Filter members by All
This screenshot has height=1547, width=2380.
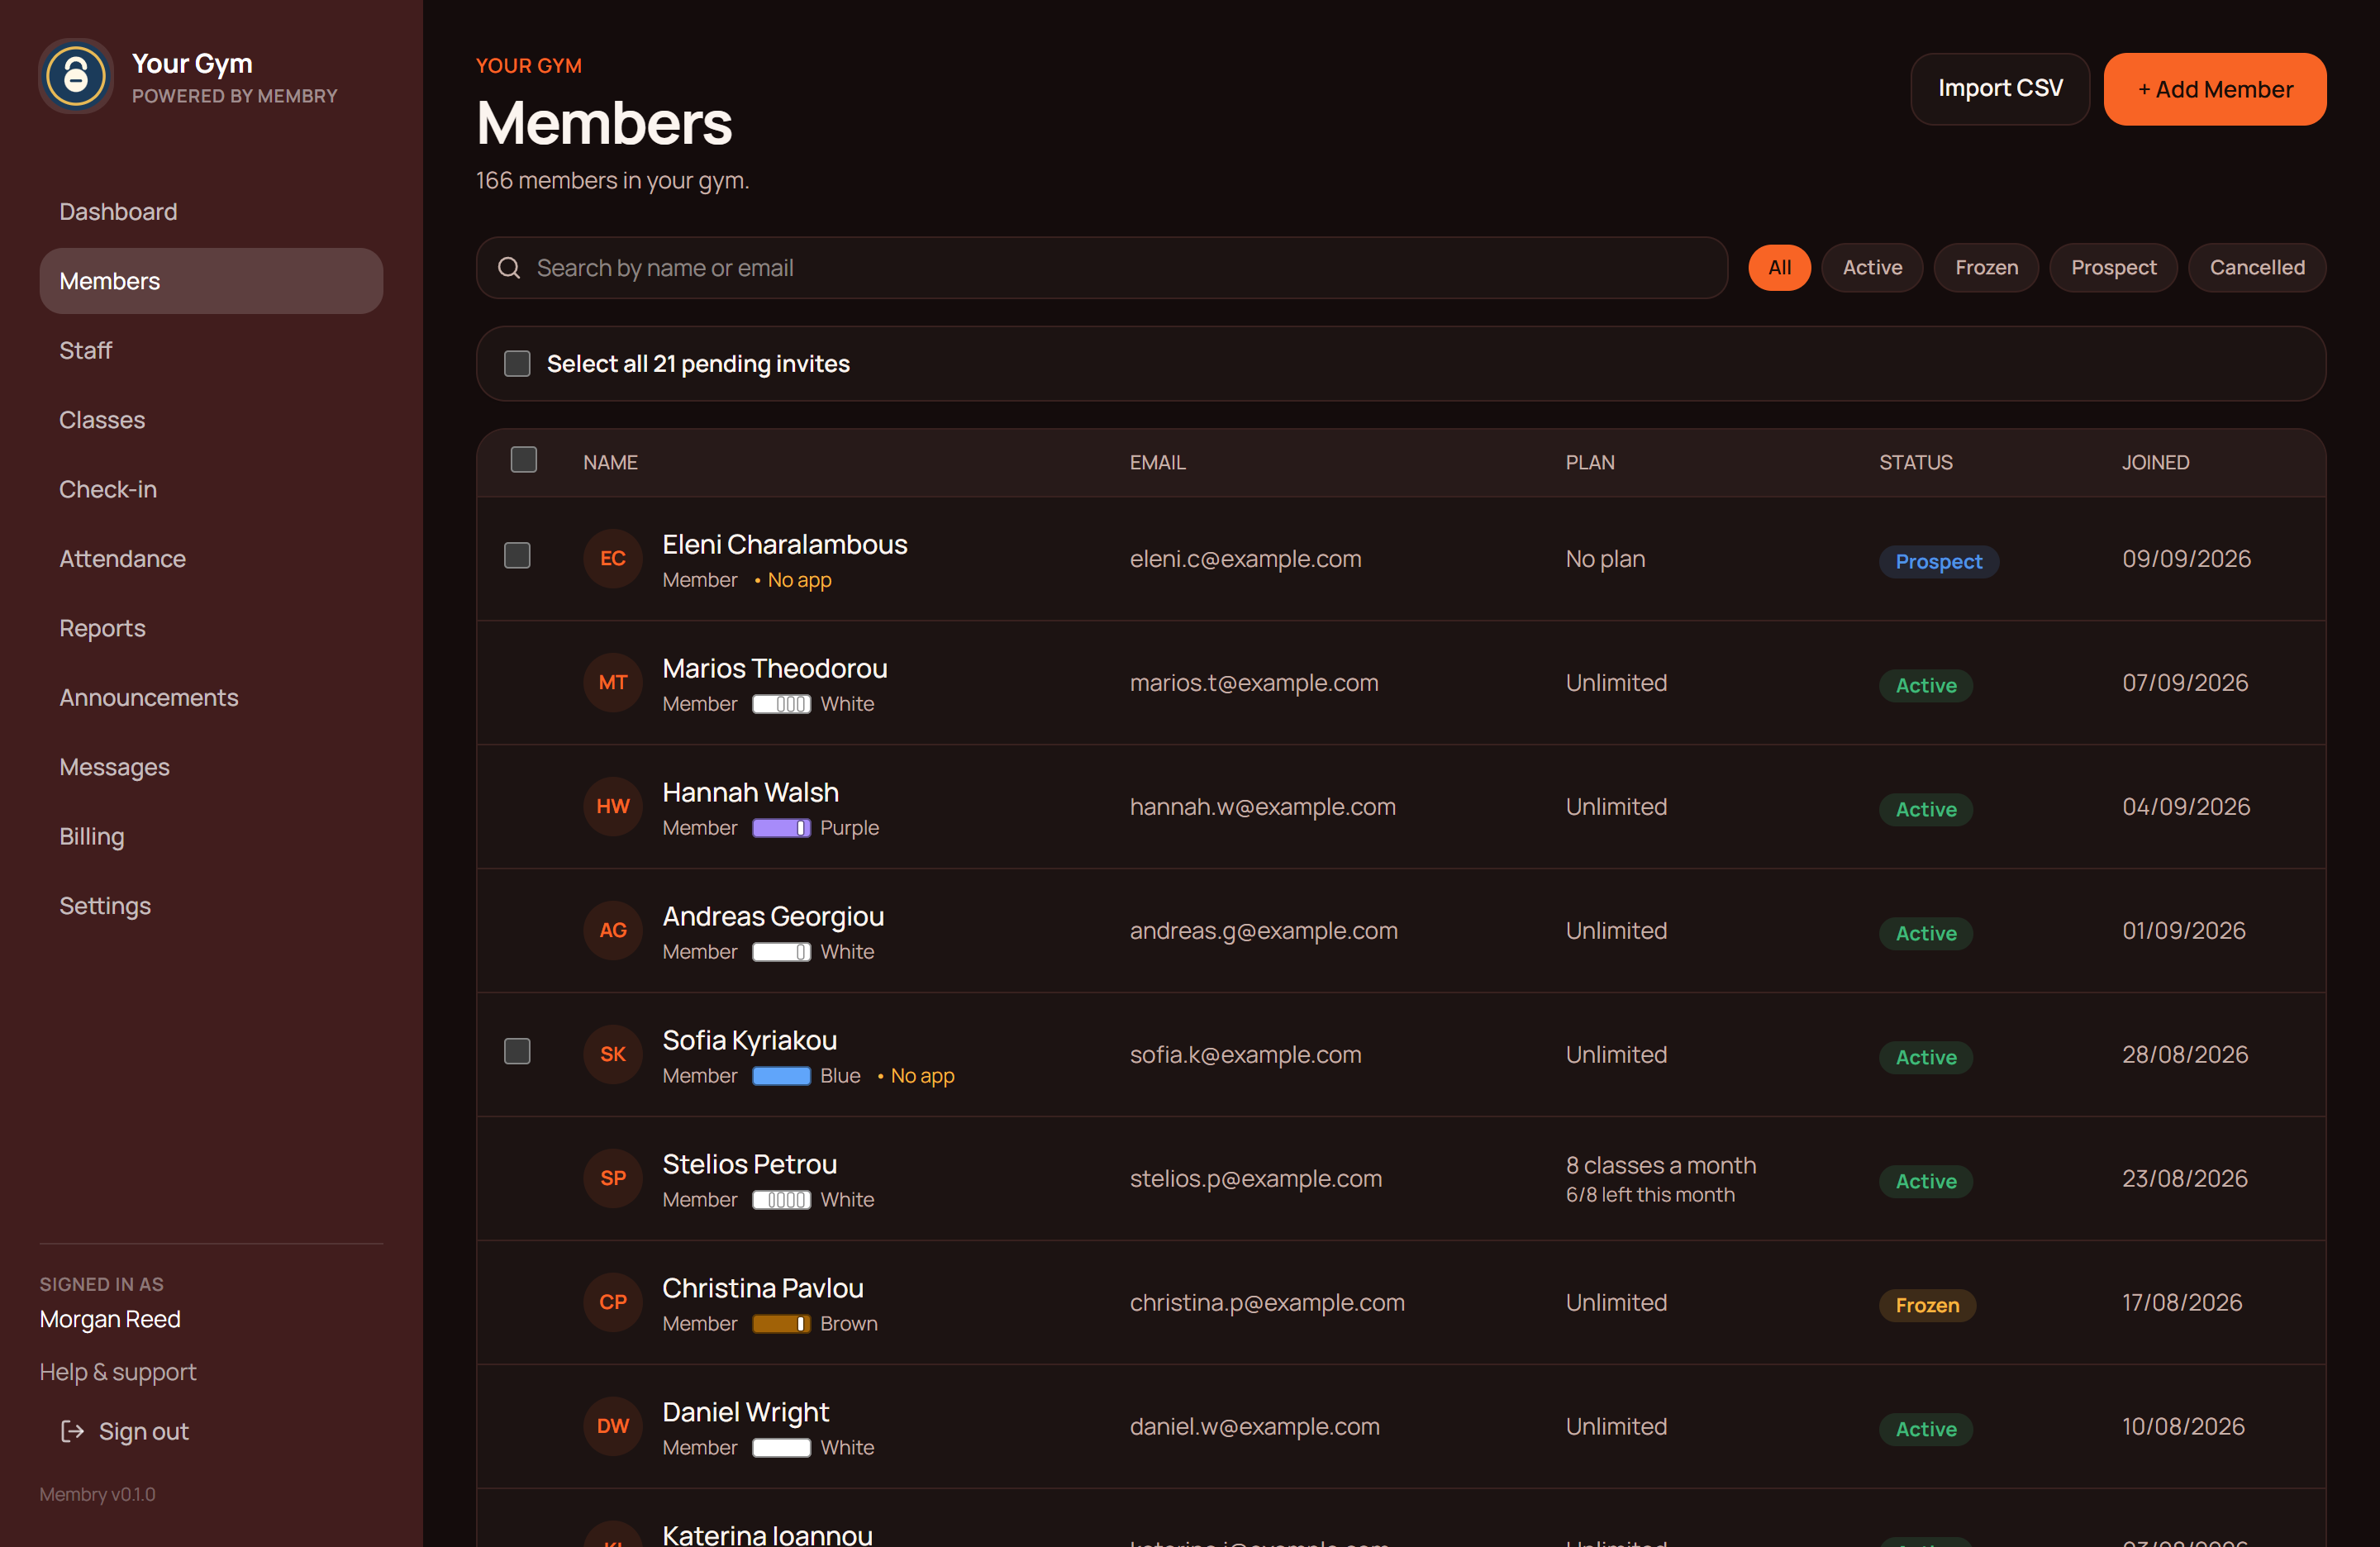pos(1779,268)
